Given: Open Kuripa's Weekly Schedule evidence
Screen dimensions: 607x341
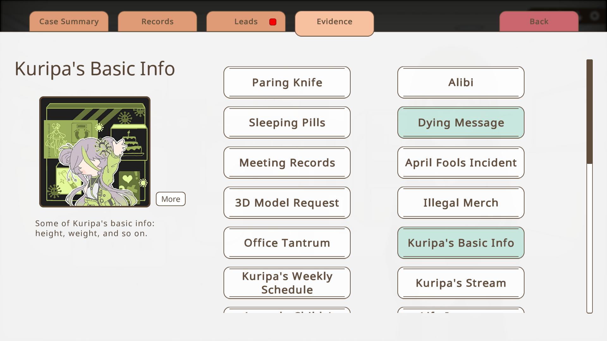Looking at the screenshot, I should click(x=287, y=283).
